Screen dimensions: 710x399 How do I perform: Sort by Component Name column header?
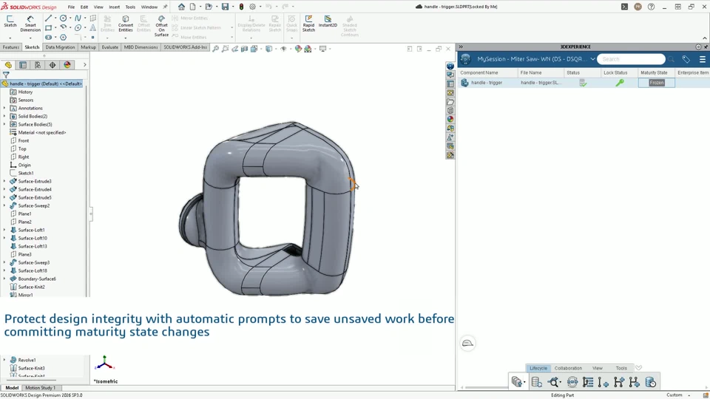click(479, 73)
